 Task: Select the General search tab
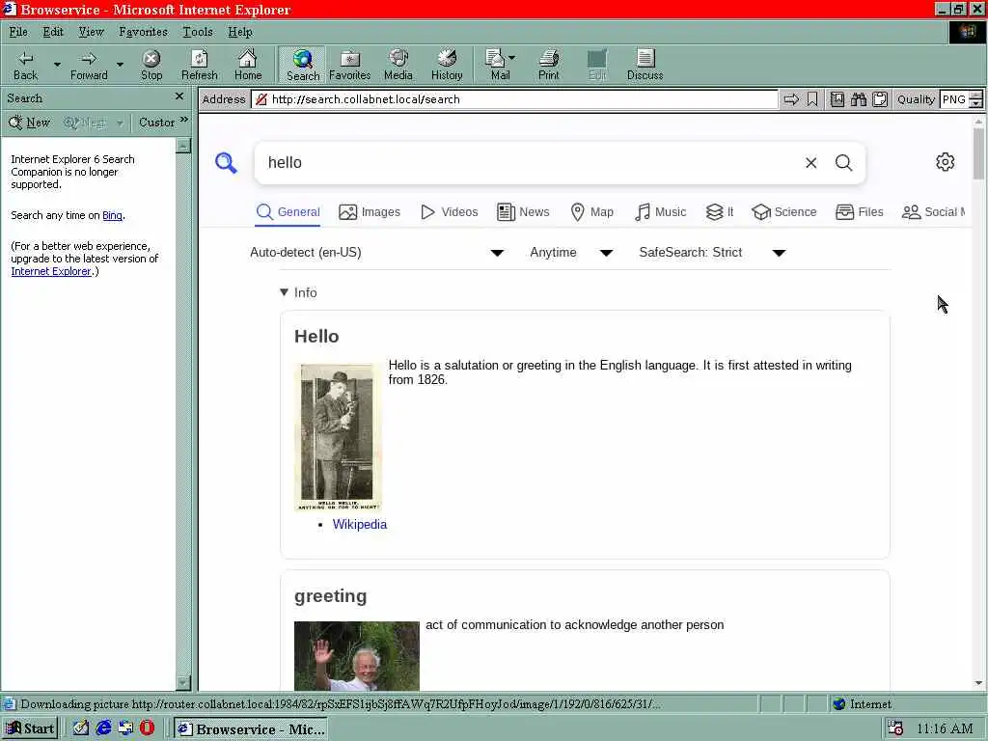(x=288, y=212)
